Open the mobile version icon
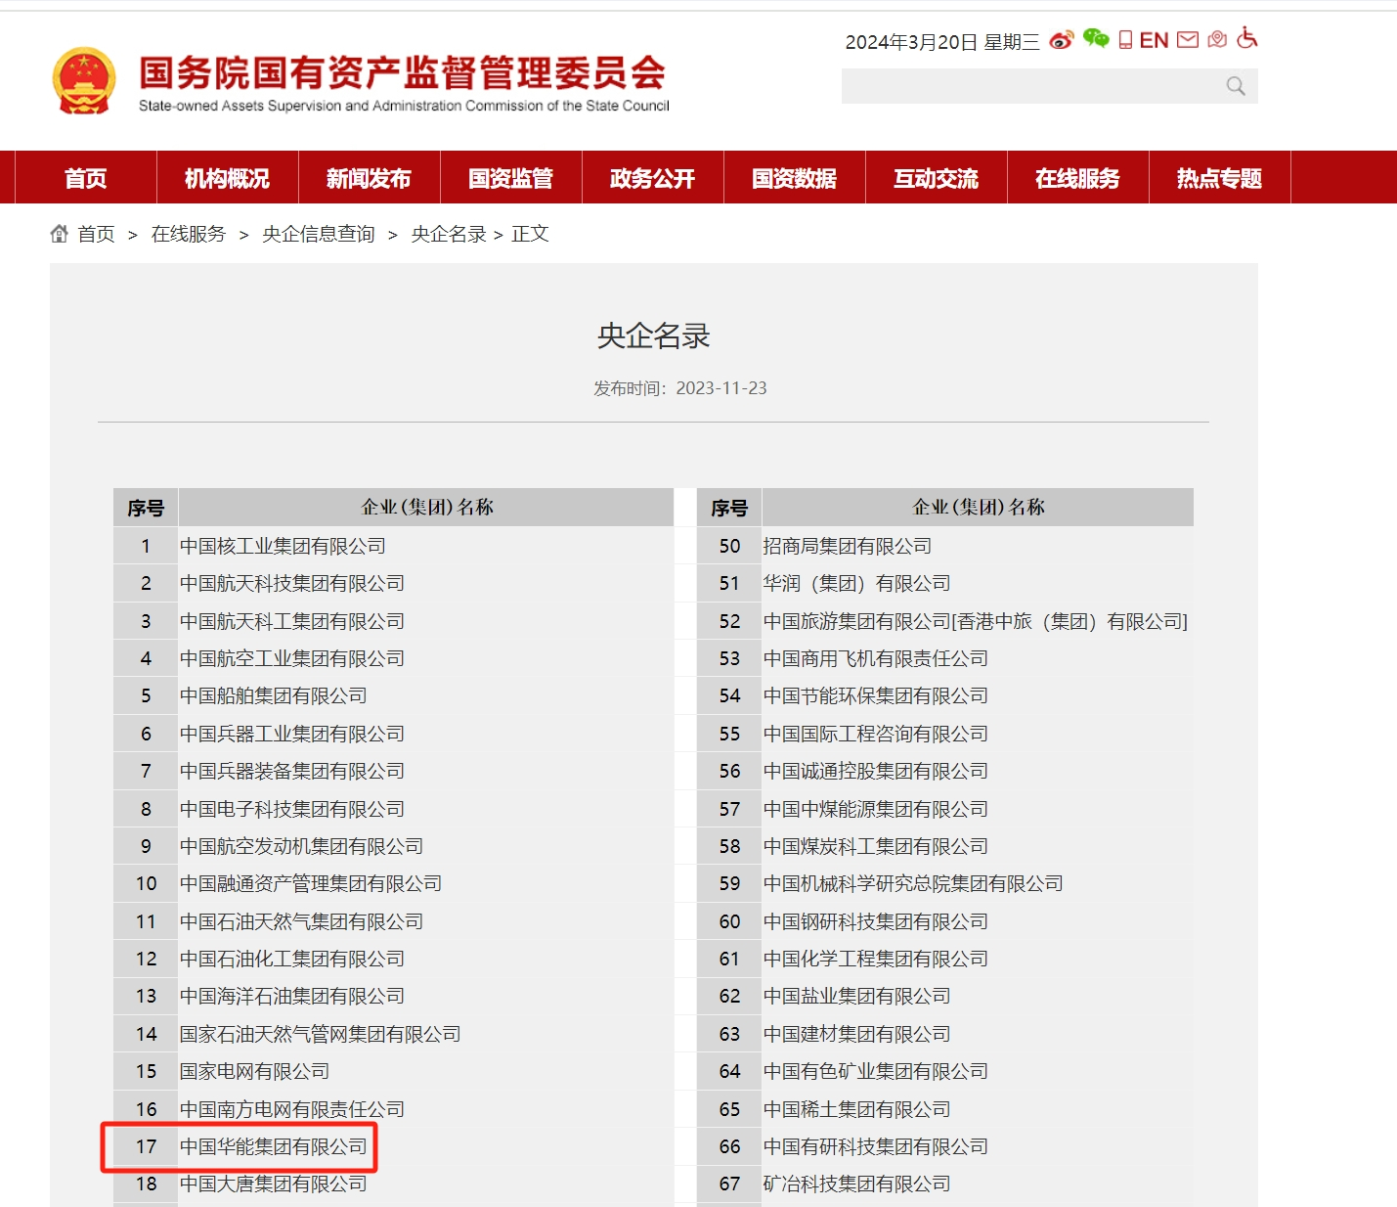Image resolution: width=1397 pixels, height=1207 pixels. (1125, 39)
